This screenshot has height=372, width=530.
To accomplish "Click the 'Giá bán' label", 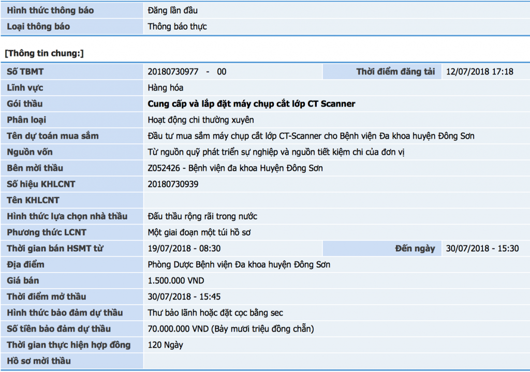I will click(23, 280).
